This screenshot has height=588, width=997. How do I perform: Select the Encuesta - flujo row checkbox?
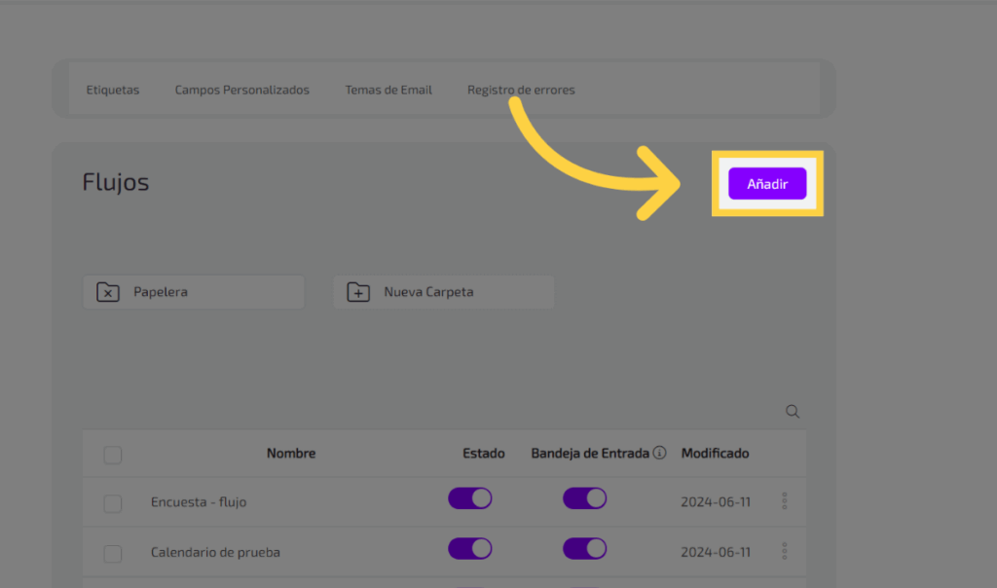click(x=113, y=503)
